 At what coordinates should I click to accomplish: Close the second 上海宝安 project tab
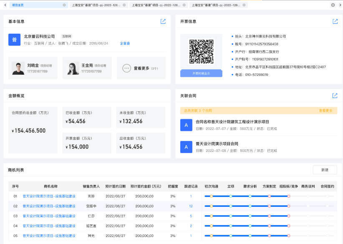point(124,5)
